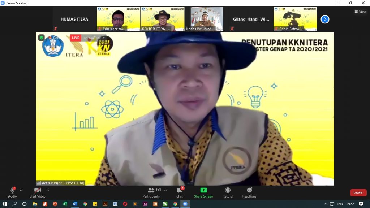Launch Adobe XD from taskbar
This screenshot has height=208, width=370.
coord(145,204)
